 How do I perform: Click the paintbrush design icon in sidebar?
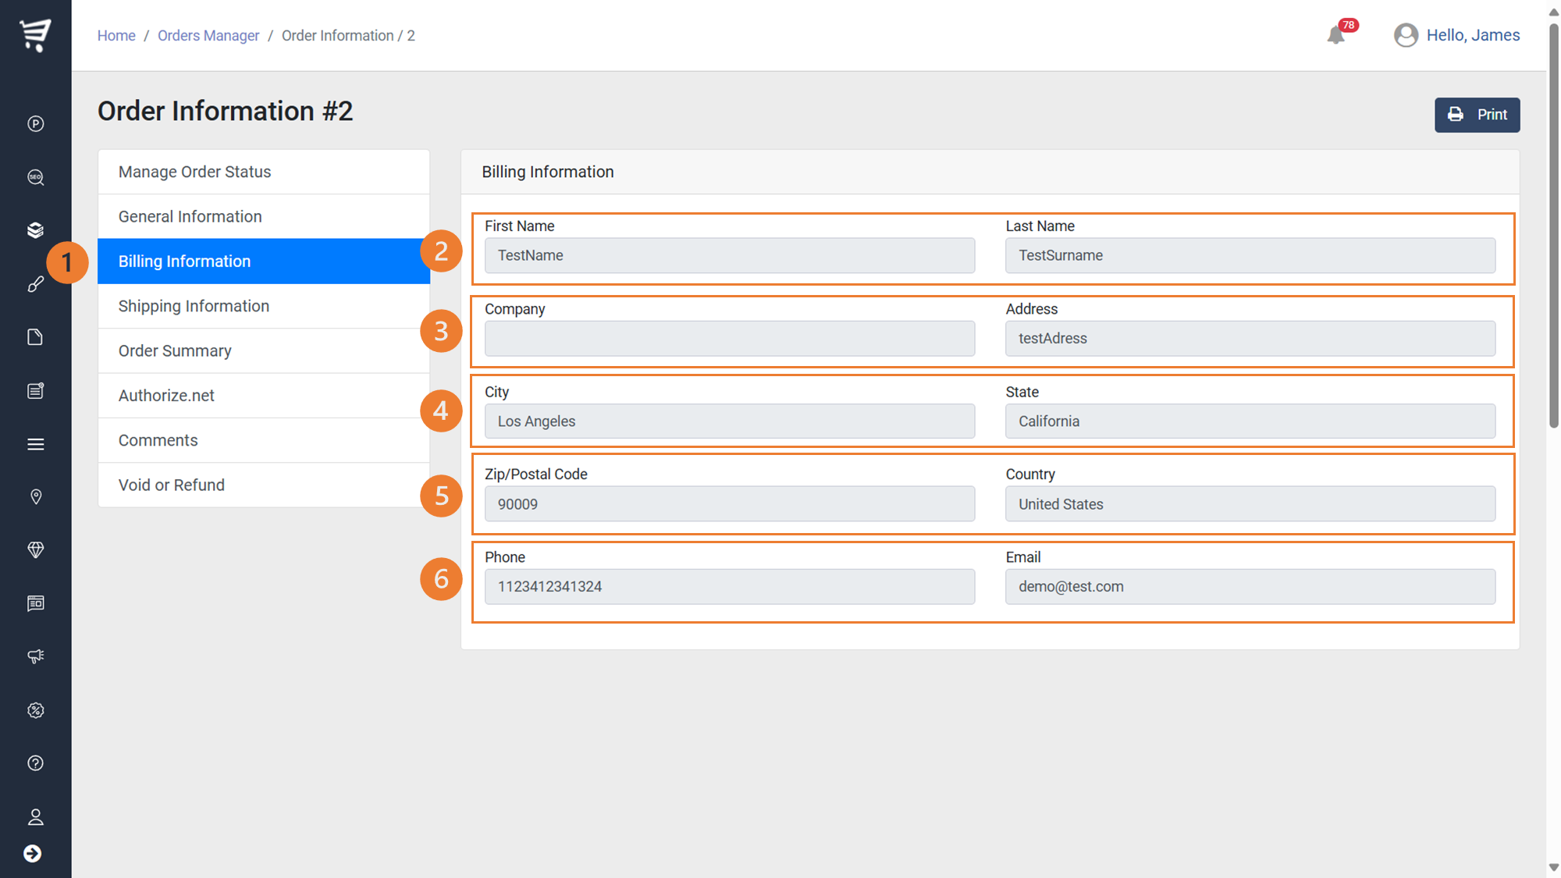pyautogui.click(x=35, y=284)
